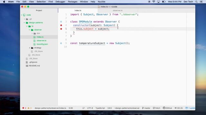This screenshot has height=115, width=206.
Task: Open index.ts in the tree
Action: pos(40,37)
